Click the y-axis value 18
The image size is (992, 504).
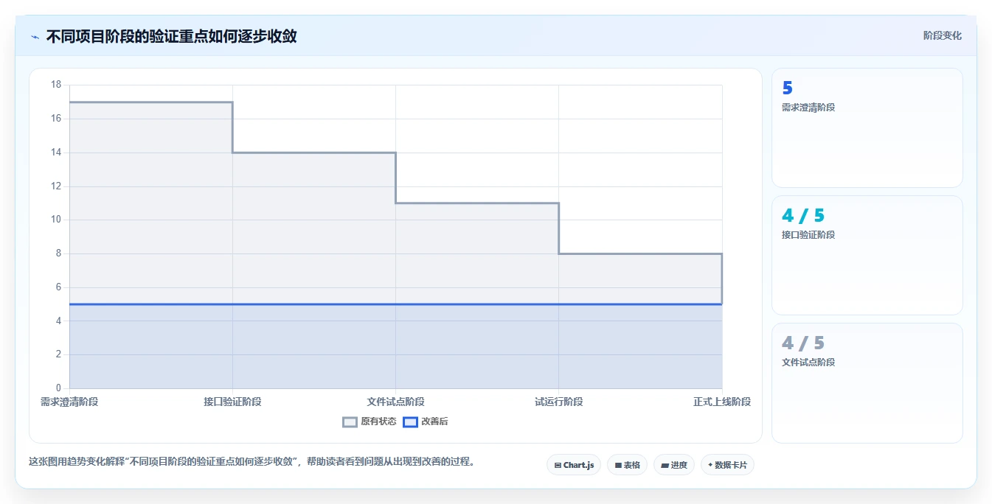(x=56, y=85)
